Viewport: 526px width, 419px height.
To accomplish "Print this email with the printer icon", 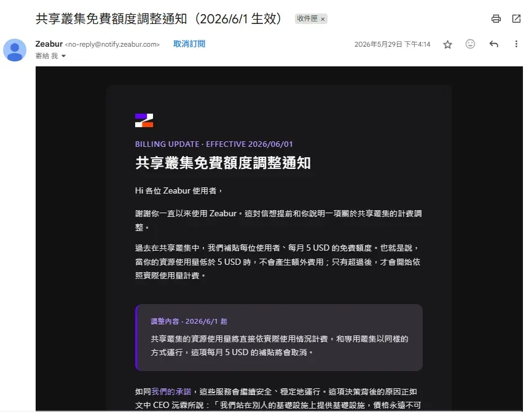I will 496,19.
